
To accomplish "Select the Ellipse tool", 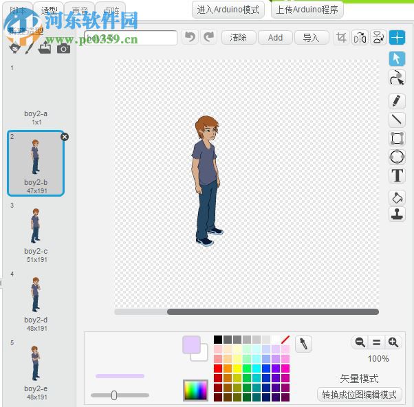I will click(x=397, y=157).
